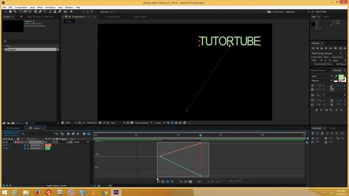Screen dimensions: 349x196
Task: Click the Easy Ease keyframe icon
Action: pyautogui.click(x=231, y=181)
